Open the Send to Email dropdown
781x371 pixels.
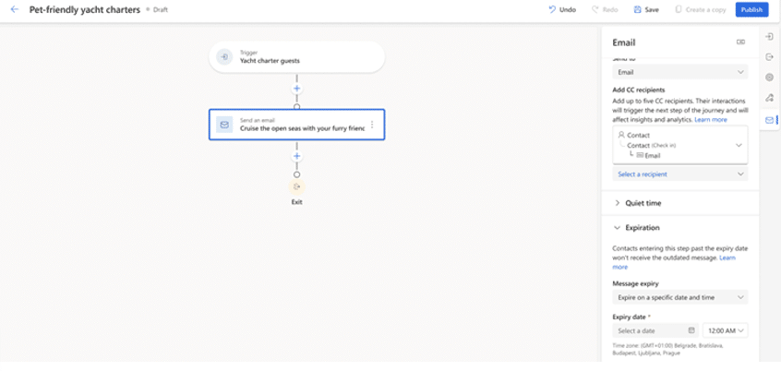[680, 72]
